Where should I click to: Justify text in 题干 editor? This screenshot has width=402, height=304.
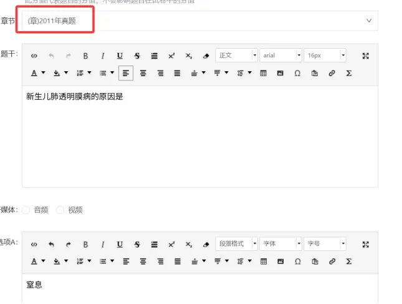point(177,73)
